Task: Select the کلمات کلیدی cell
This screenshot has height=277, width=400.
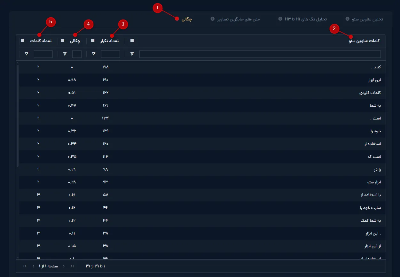Action: tap(370, 93)
